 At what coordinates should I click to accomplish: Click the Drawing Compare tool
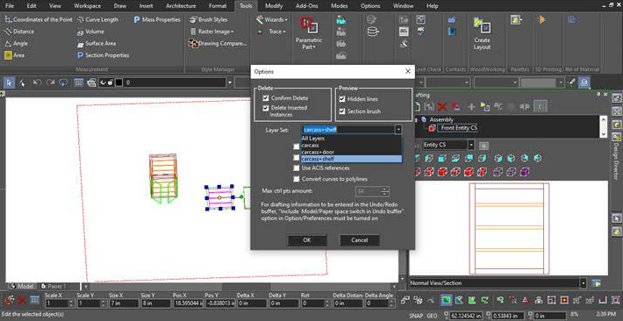pyautogui.click(x=218, y=43)
